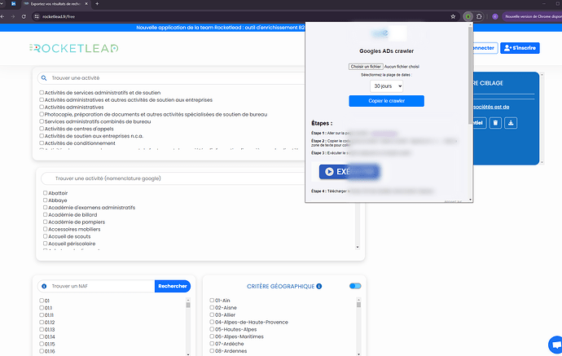
Task: Open the chat bubble widget
Action: (x=556, y=345)
